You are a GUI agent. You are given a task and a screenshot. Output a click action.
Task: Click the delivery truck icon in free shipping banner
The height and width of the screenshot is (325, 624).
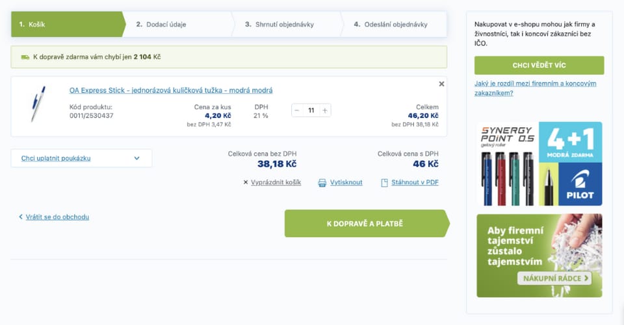25,57
